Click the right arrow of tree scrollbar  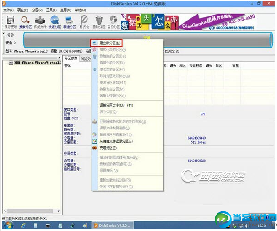59,211
